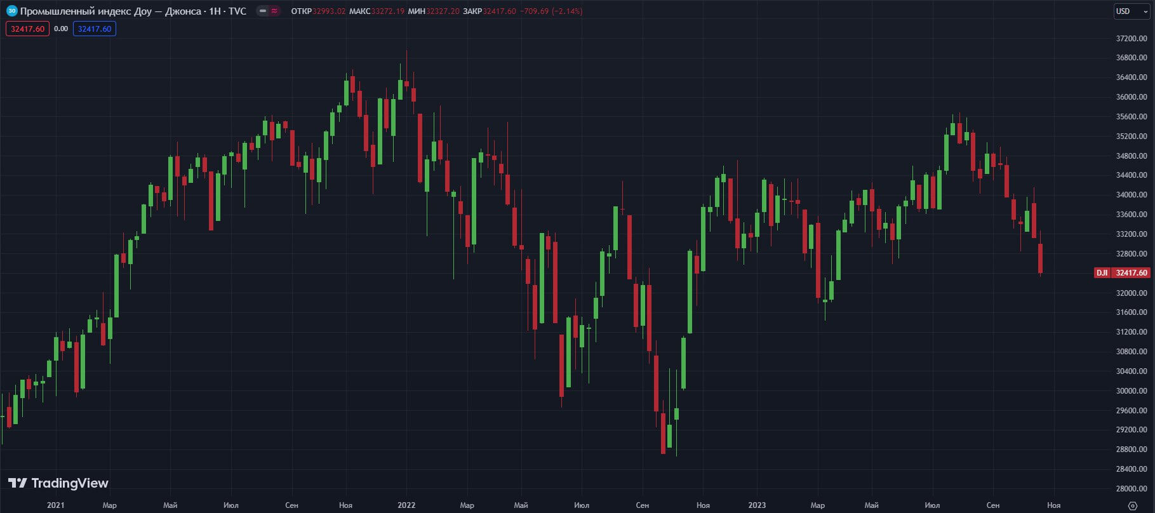Image resolution: width=1155 pixels, height=513 pixels.
Task: Click the Dow Jones symbol logo badge
Action: pyautogui.click(x=11, y=11)
